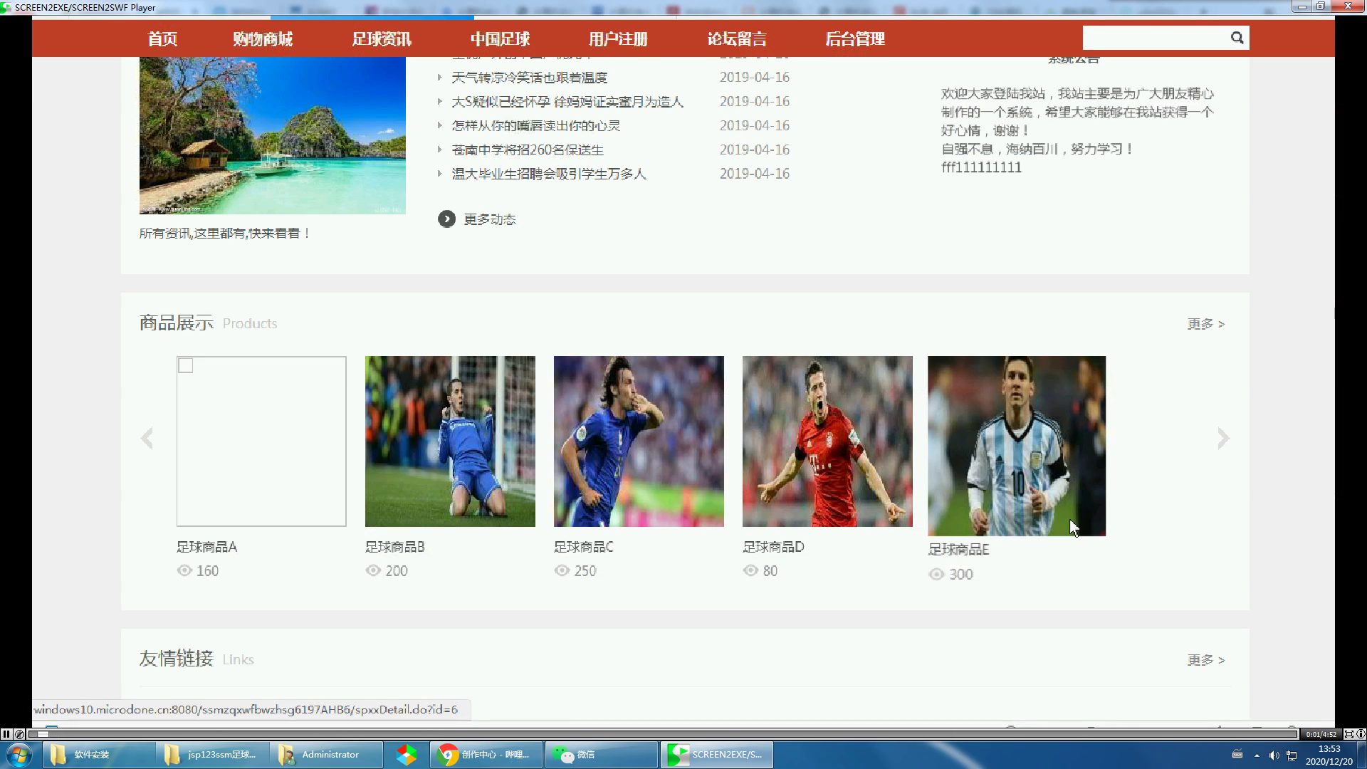Click 更多 > in the 商品展示 section

[x=1205, y=324]
